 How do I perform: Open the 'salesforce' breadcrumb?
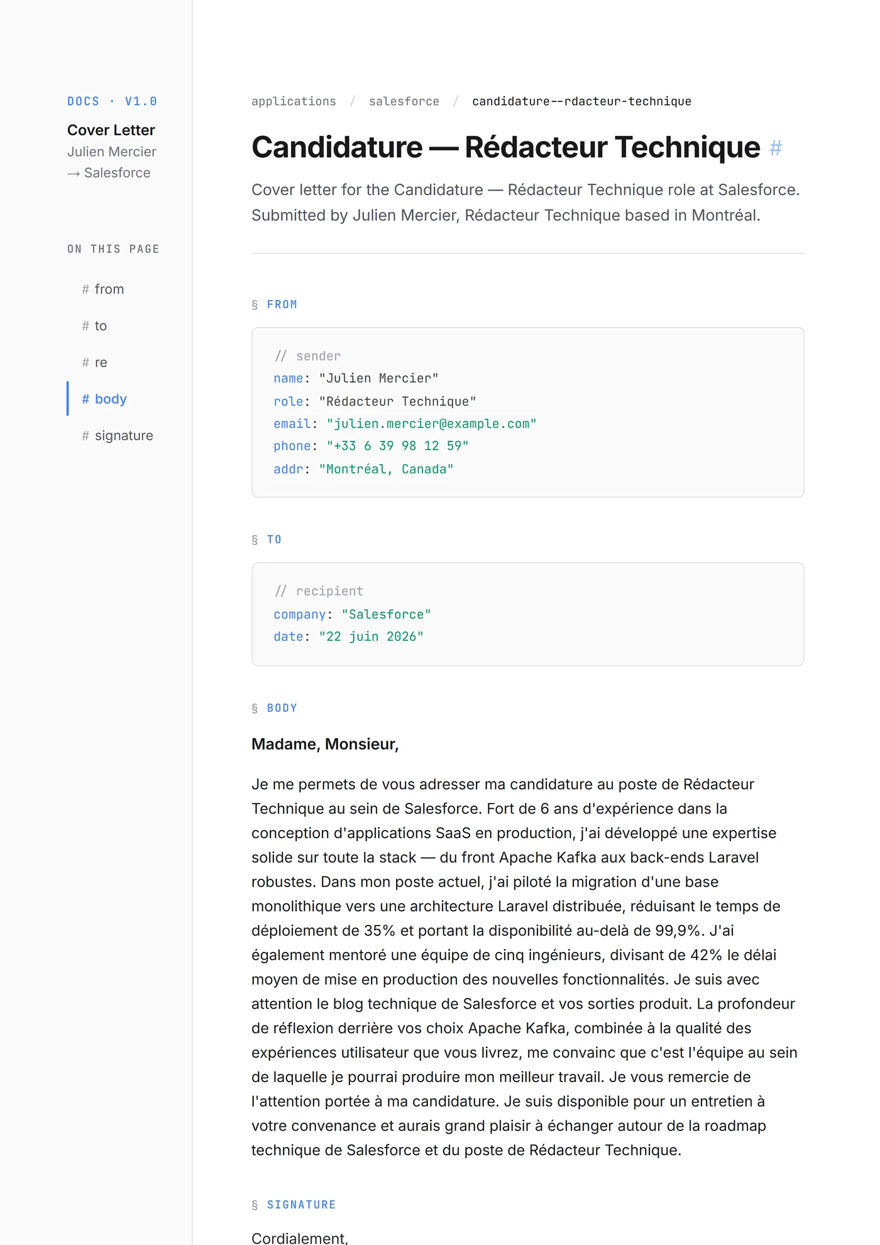[404, 101]
